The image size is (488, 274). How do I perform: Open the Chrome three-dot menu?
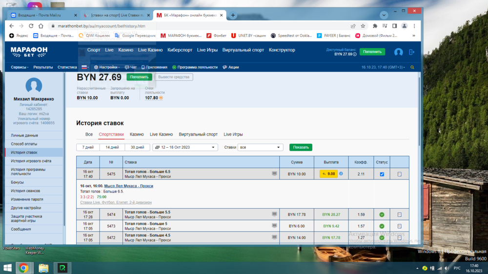pyautogui.click(x=414, y=26)
